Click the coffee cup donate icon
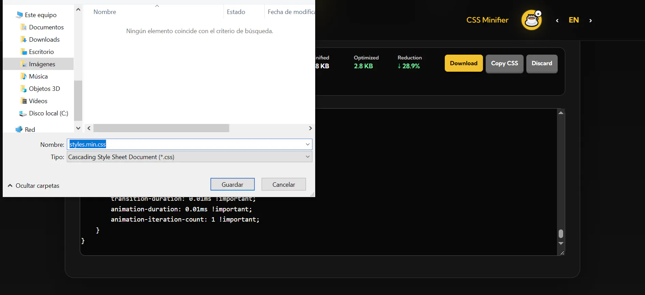Image resolution: width=645 pixels, height=295 pixels. (531, 20)
